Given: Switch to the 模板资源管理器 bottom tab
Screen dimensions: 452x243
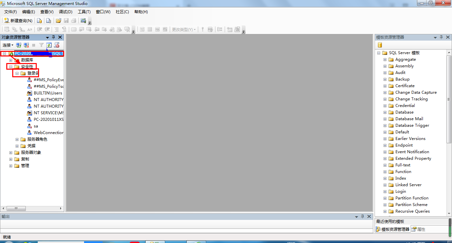Looking at the screenshot, I should pyautogui.click(x=392, y=229).
